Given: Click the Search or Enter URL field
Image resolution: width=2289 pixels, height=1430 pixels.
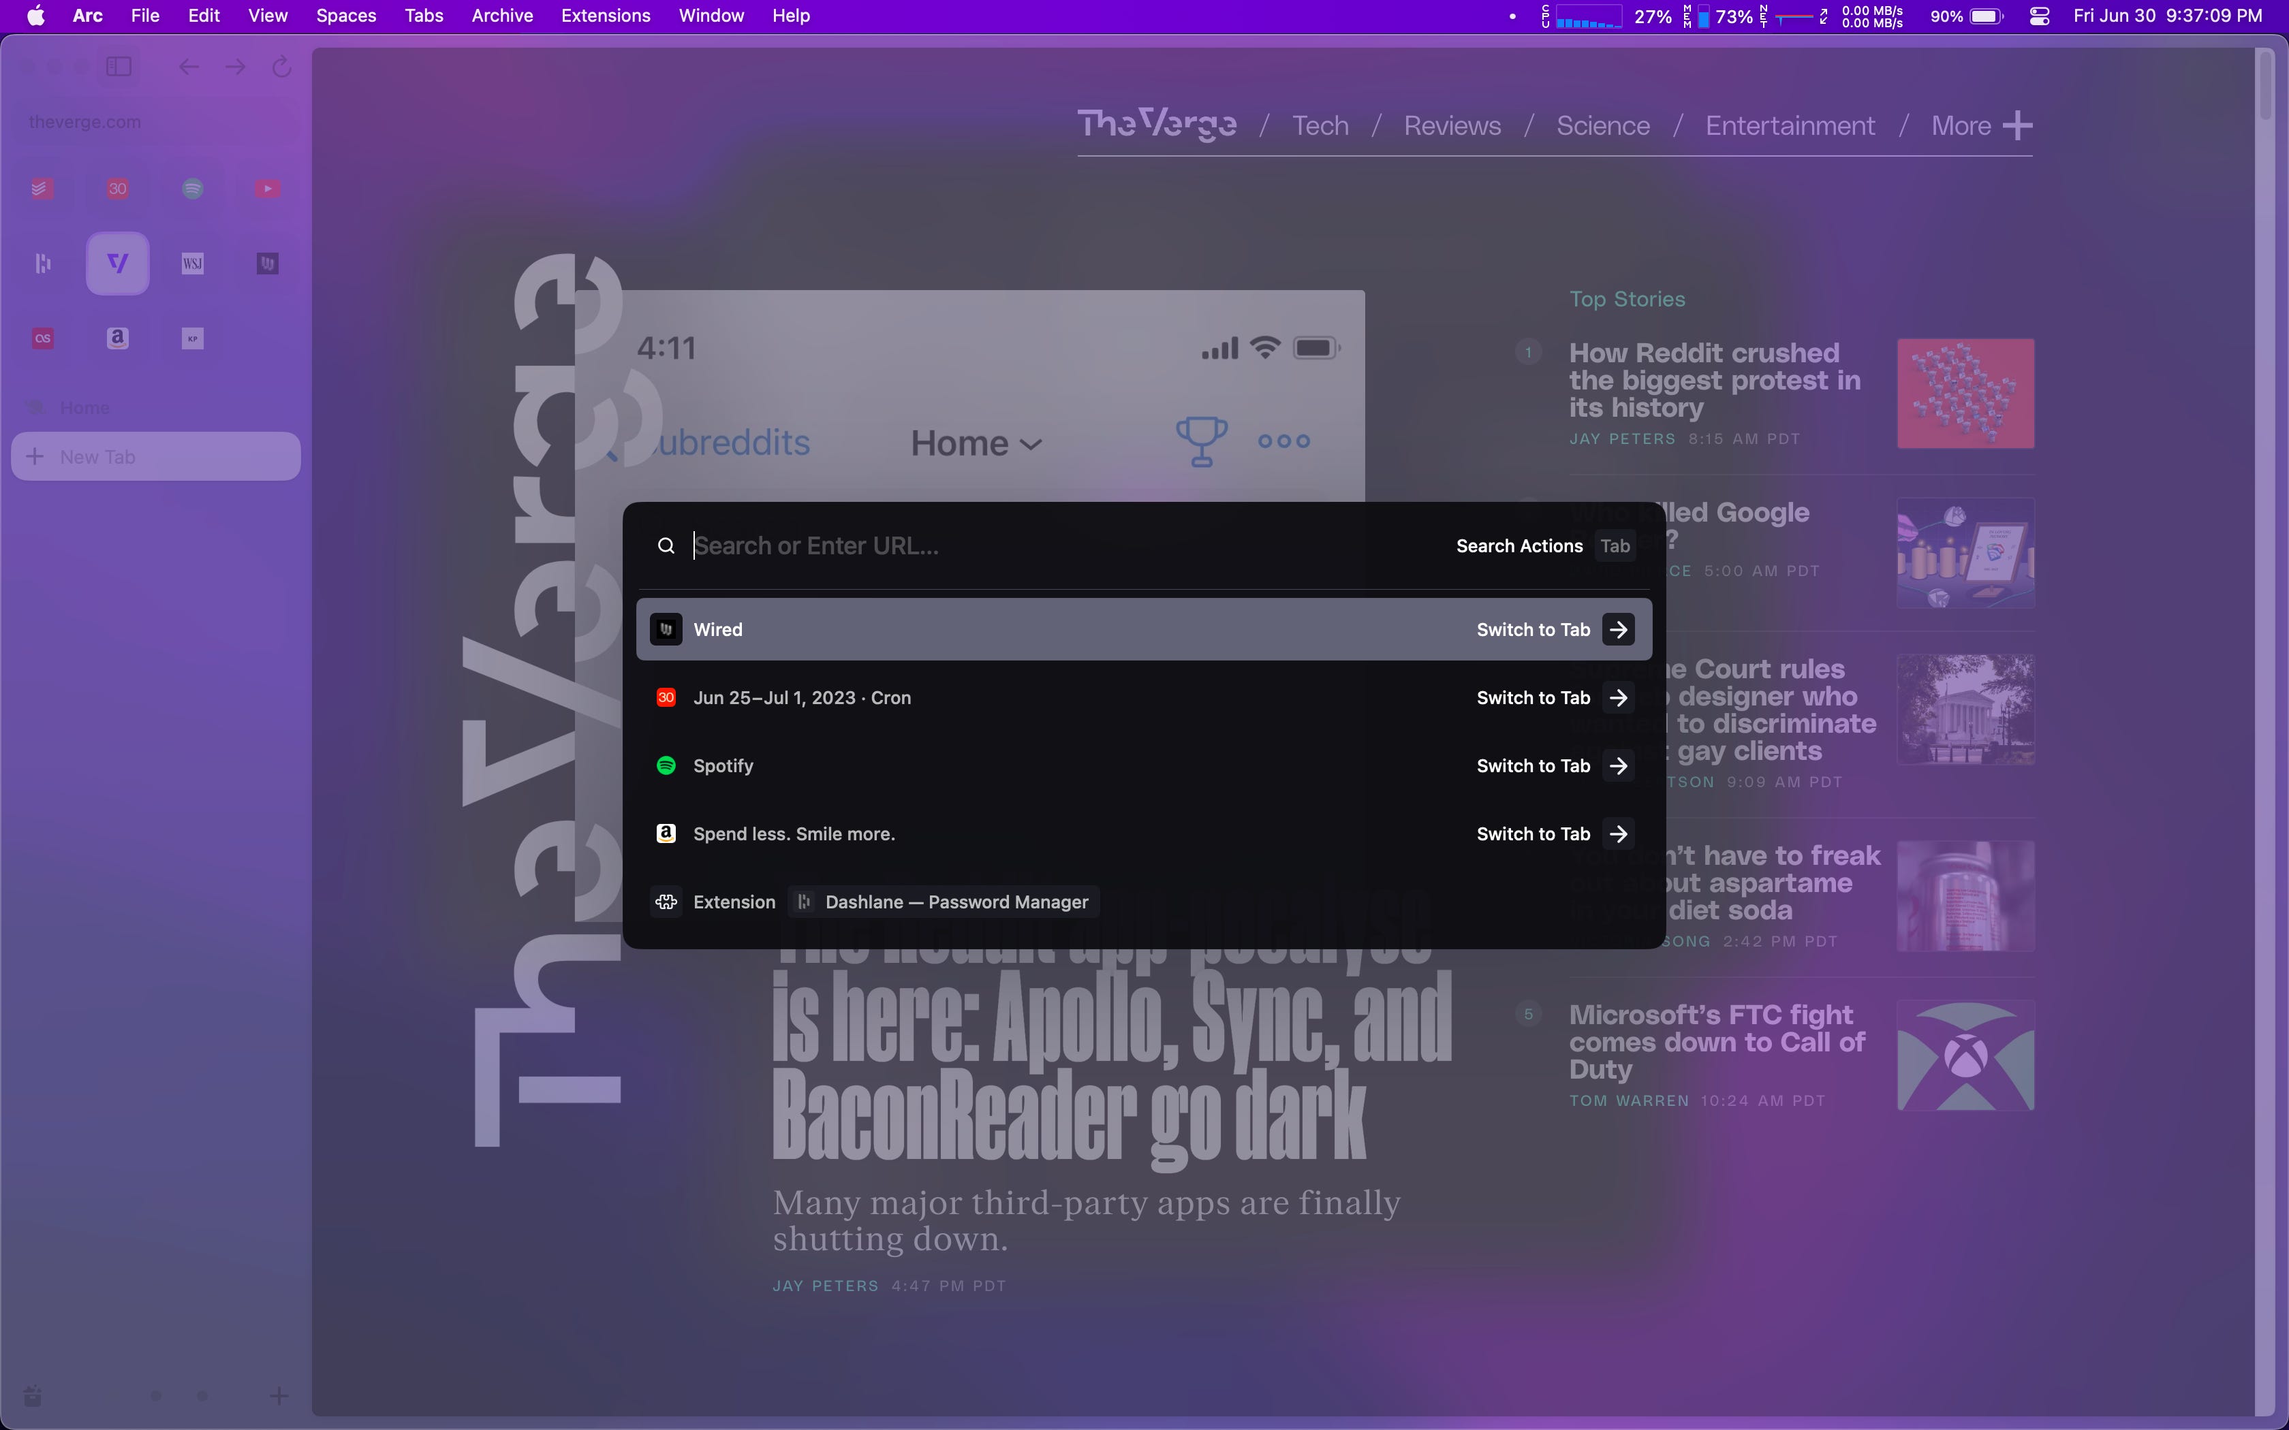Looking at the screenshot, I should point(1059,545).
